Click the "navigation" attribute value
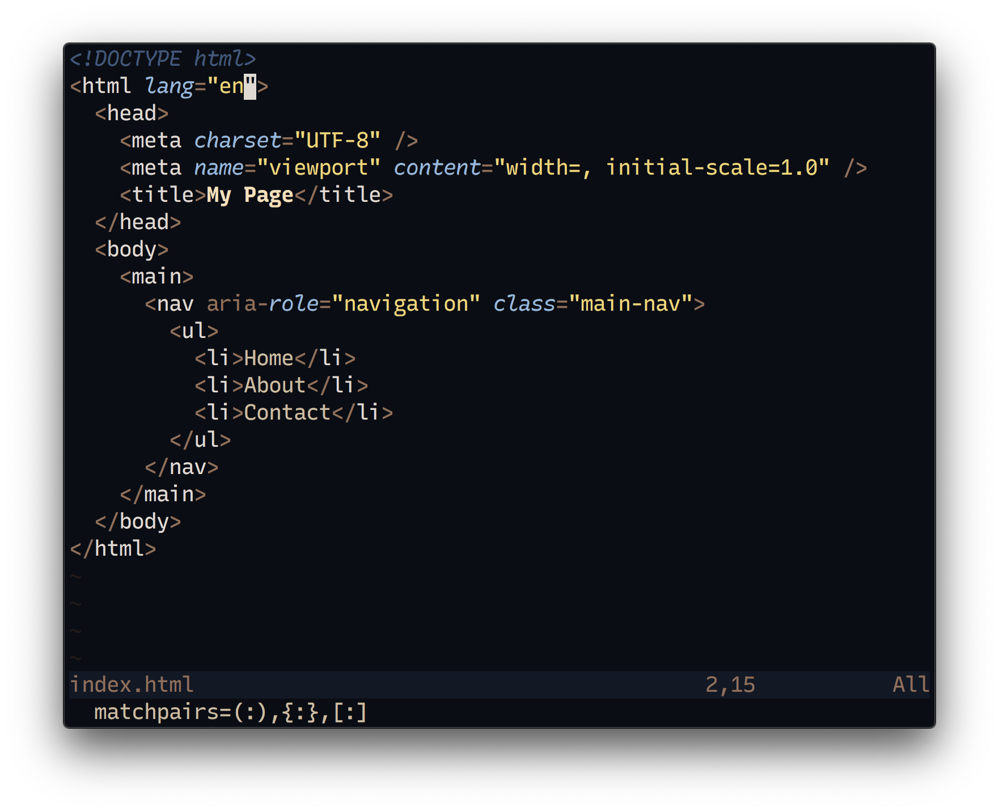 pyautogui.click(x=407, y=304)
